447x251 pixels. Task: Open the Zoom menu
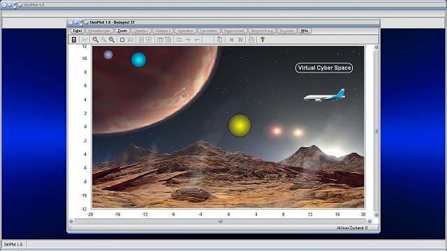tap(122, 31)
